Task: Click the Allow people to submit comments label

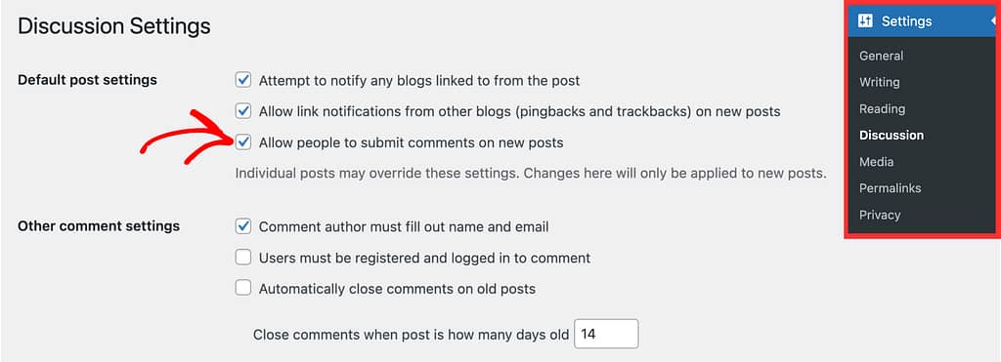Action: (412, 142)
